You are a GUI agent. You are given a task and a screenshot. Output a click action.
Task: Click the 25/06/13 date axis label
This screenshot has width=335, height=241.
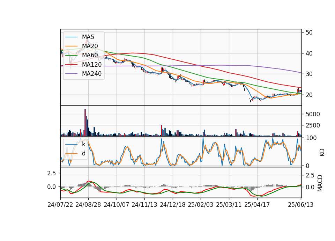(300, 205)
